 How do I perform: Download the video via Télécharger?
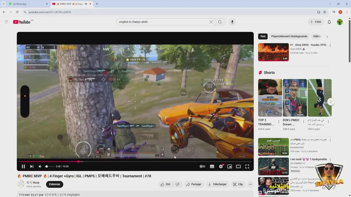pyautogui.click(x=217, y=184)
